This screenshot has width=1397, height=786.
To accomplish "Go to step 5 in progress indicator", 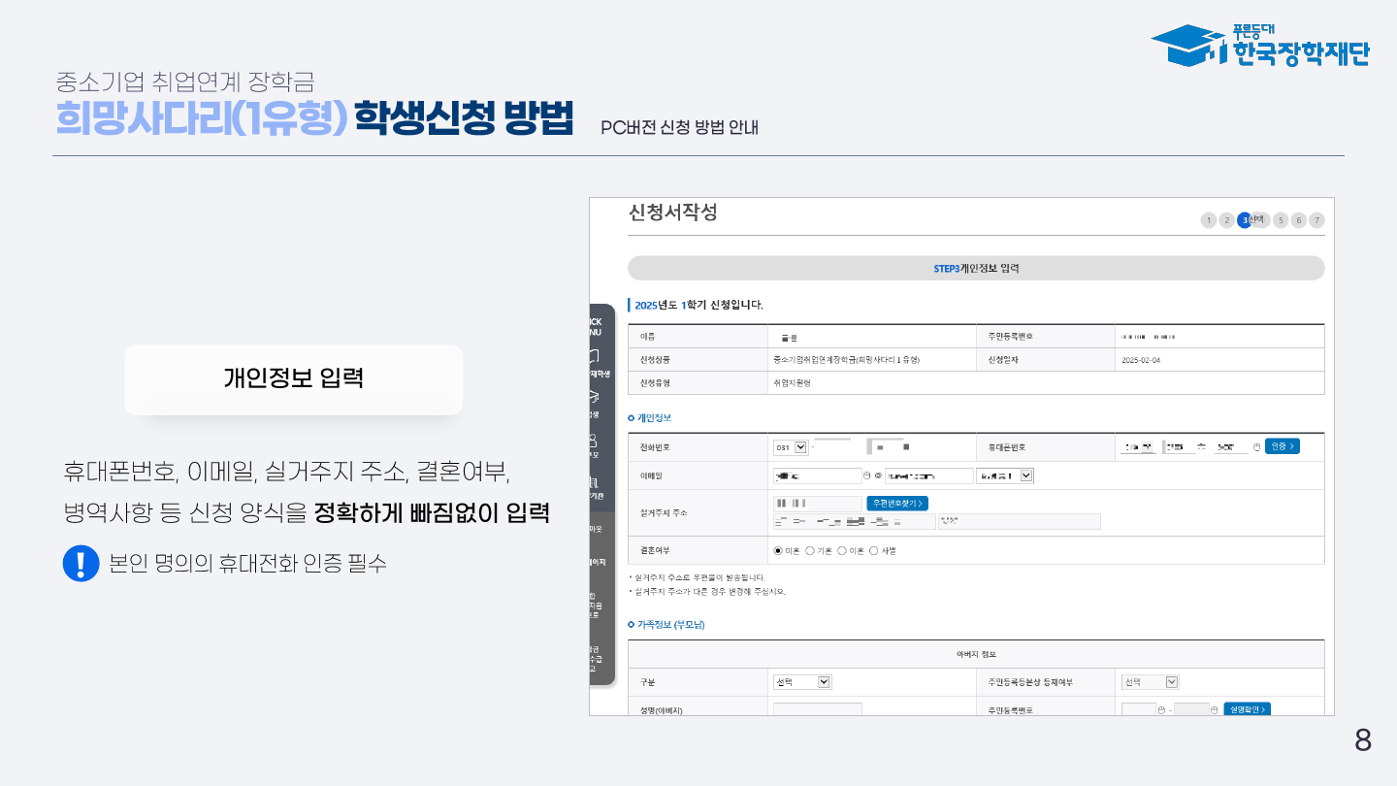I will (x=1281, y=220).
